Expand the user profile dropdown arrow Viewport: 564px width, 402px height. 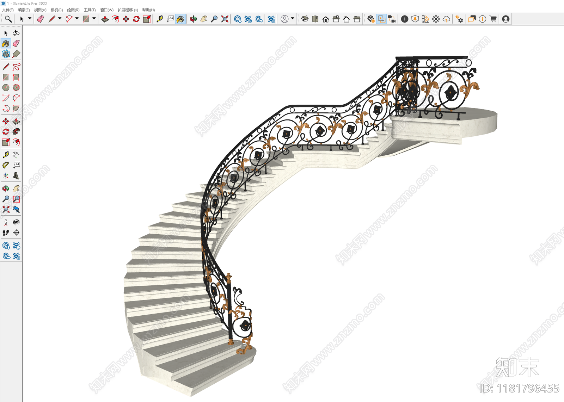coord(292,18)
